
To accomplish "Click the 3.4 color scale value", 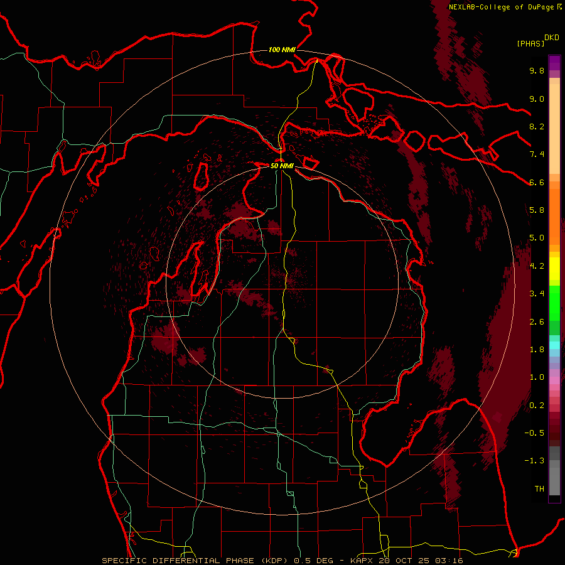I will pyautogui.click(x=537, y=294).
